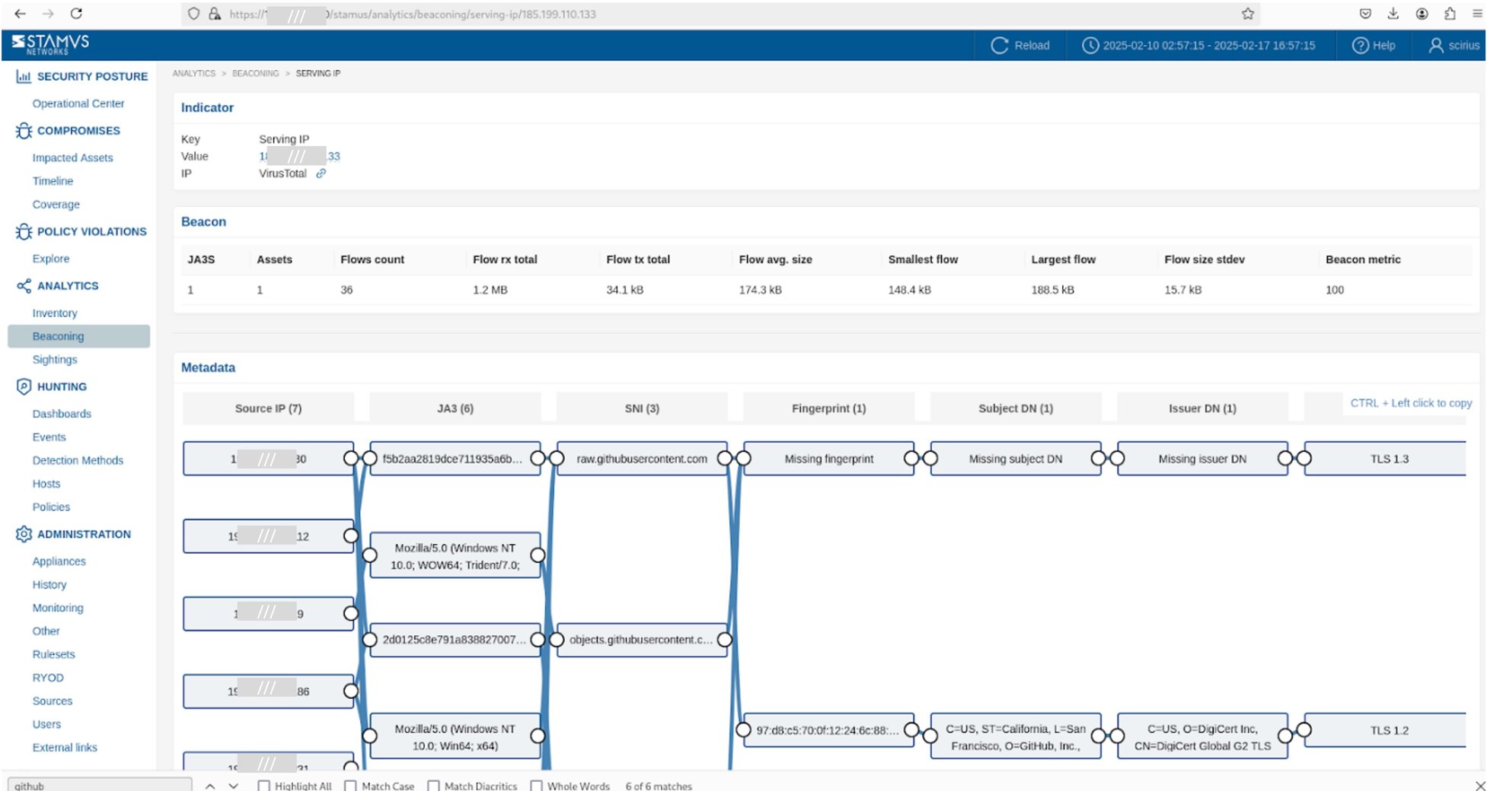Open the VirusTotal link for the IP
The height and width of the screenshot is (791, 1487).
(x=282, y=173)
